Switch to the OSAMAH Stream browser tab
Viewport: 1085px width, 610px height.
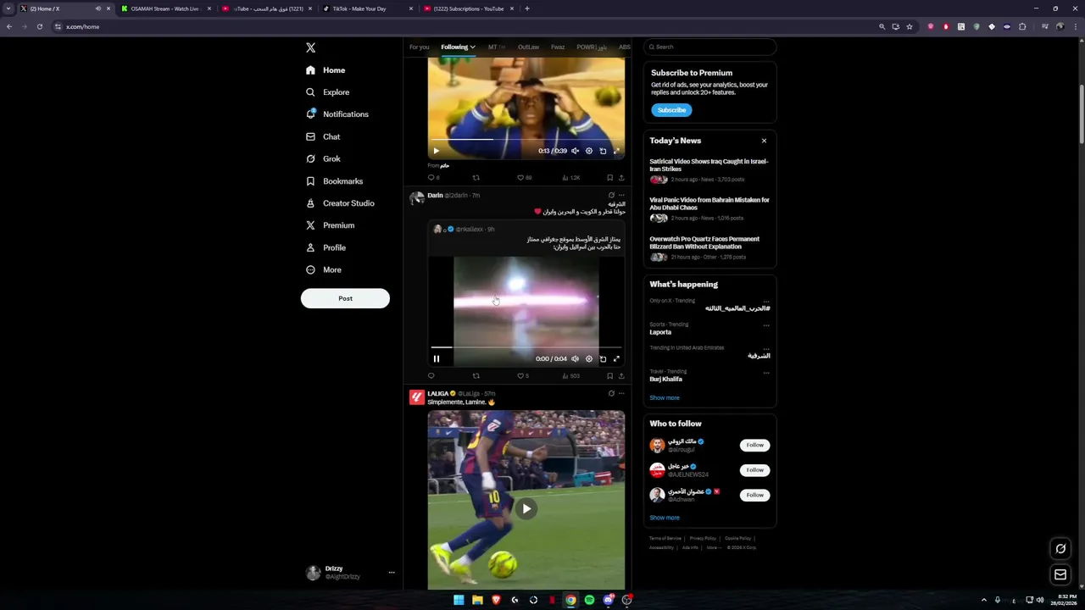click(165, 8)
